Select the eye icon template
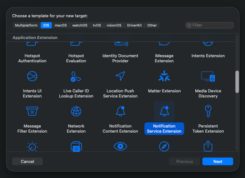This screenshot has height=178, width=245. (x=120, y=146)
